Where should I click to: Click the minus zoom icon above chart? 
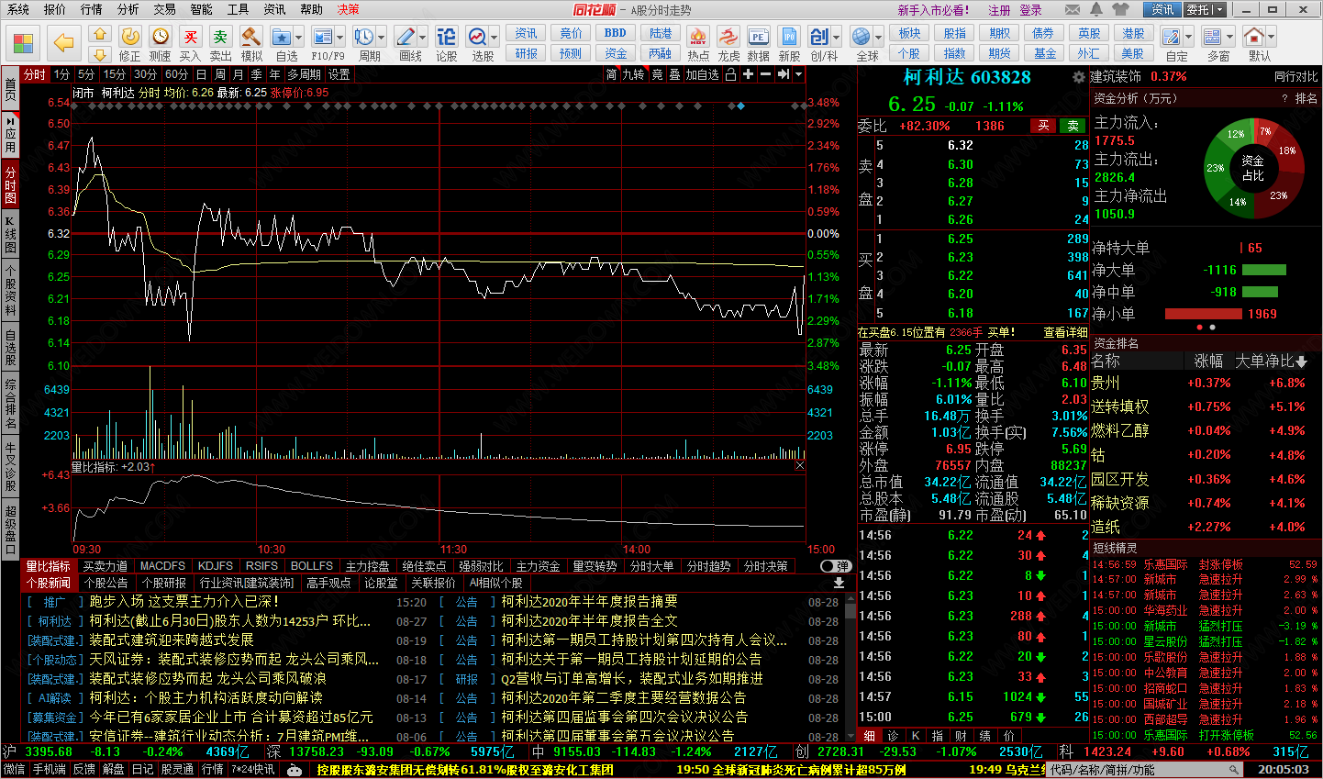point(765,74)
